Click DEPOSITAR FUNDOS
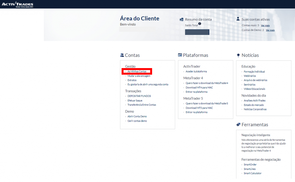Image resolution: width=295 pixels, height=182 pixels. 139,96
